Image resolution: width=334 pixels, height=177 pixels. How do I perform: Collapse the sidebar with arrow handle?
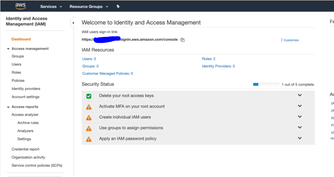tap(72, 23)
